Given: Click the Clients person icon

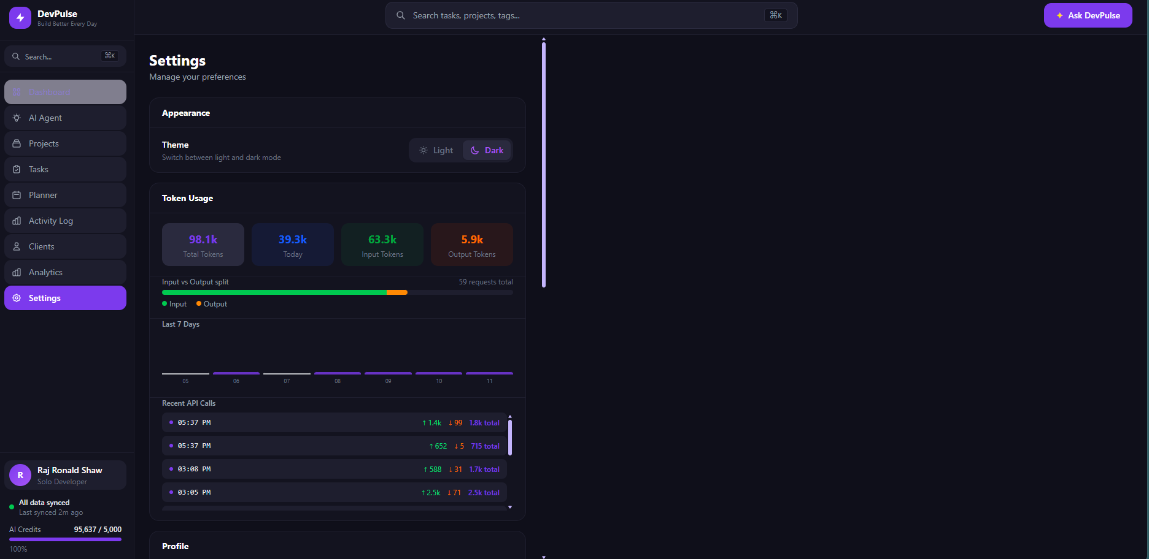Looking at the screenshot, I should (17, 246).
